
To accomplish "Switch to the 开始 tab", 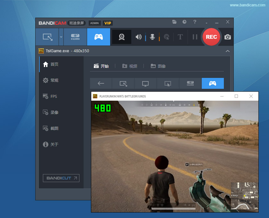I will pyautogui.click(x=101, y=66).
